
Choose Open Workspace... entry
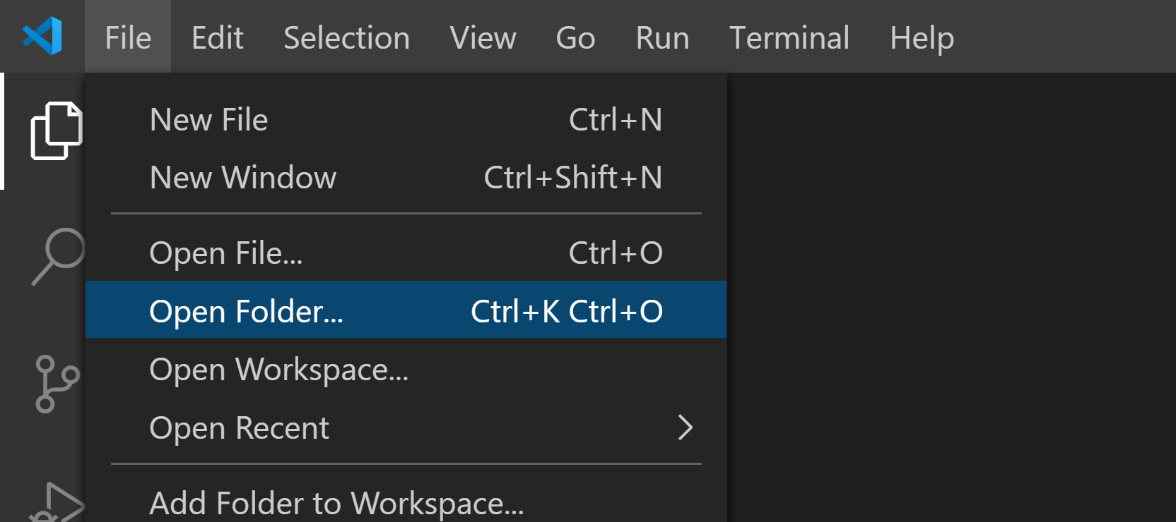[278, 370]
